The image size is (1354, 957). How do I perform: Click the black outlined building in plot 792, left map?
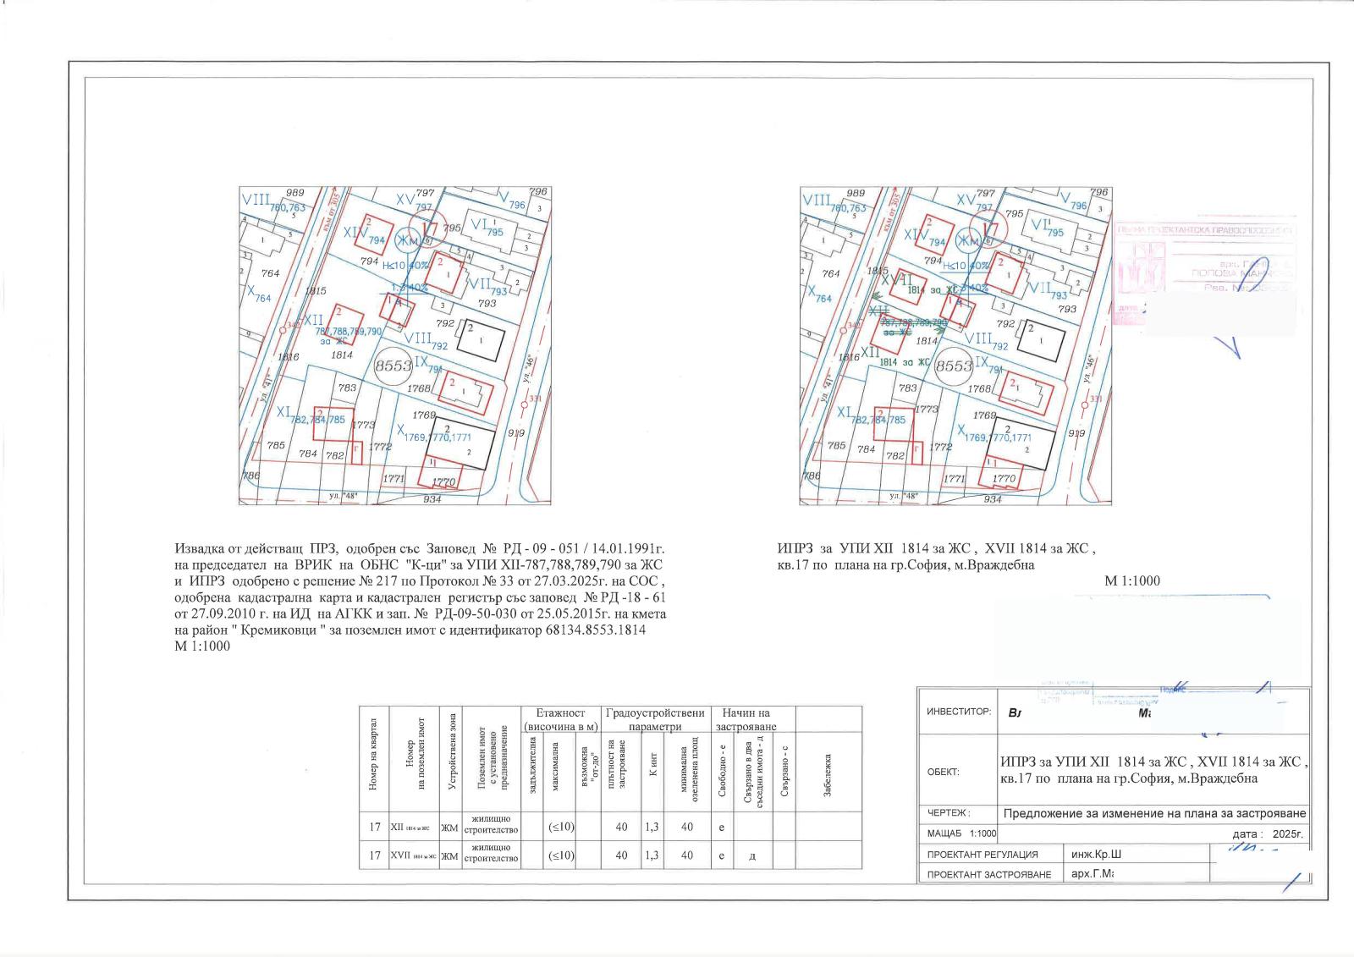point(481,339)
